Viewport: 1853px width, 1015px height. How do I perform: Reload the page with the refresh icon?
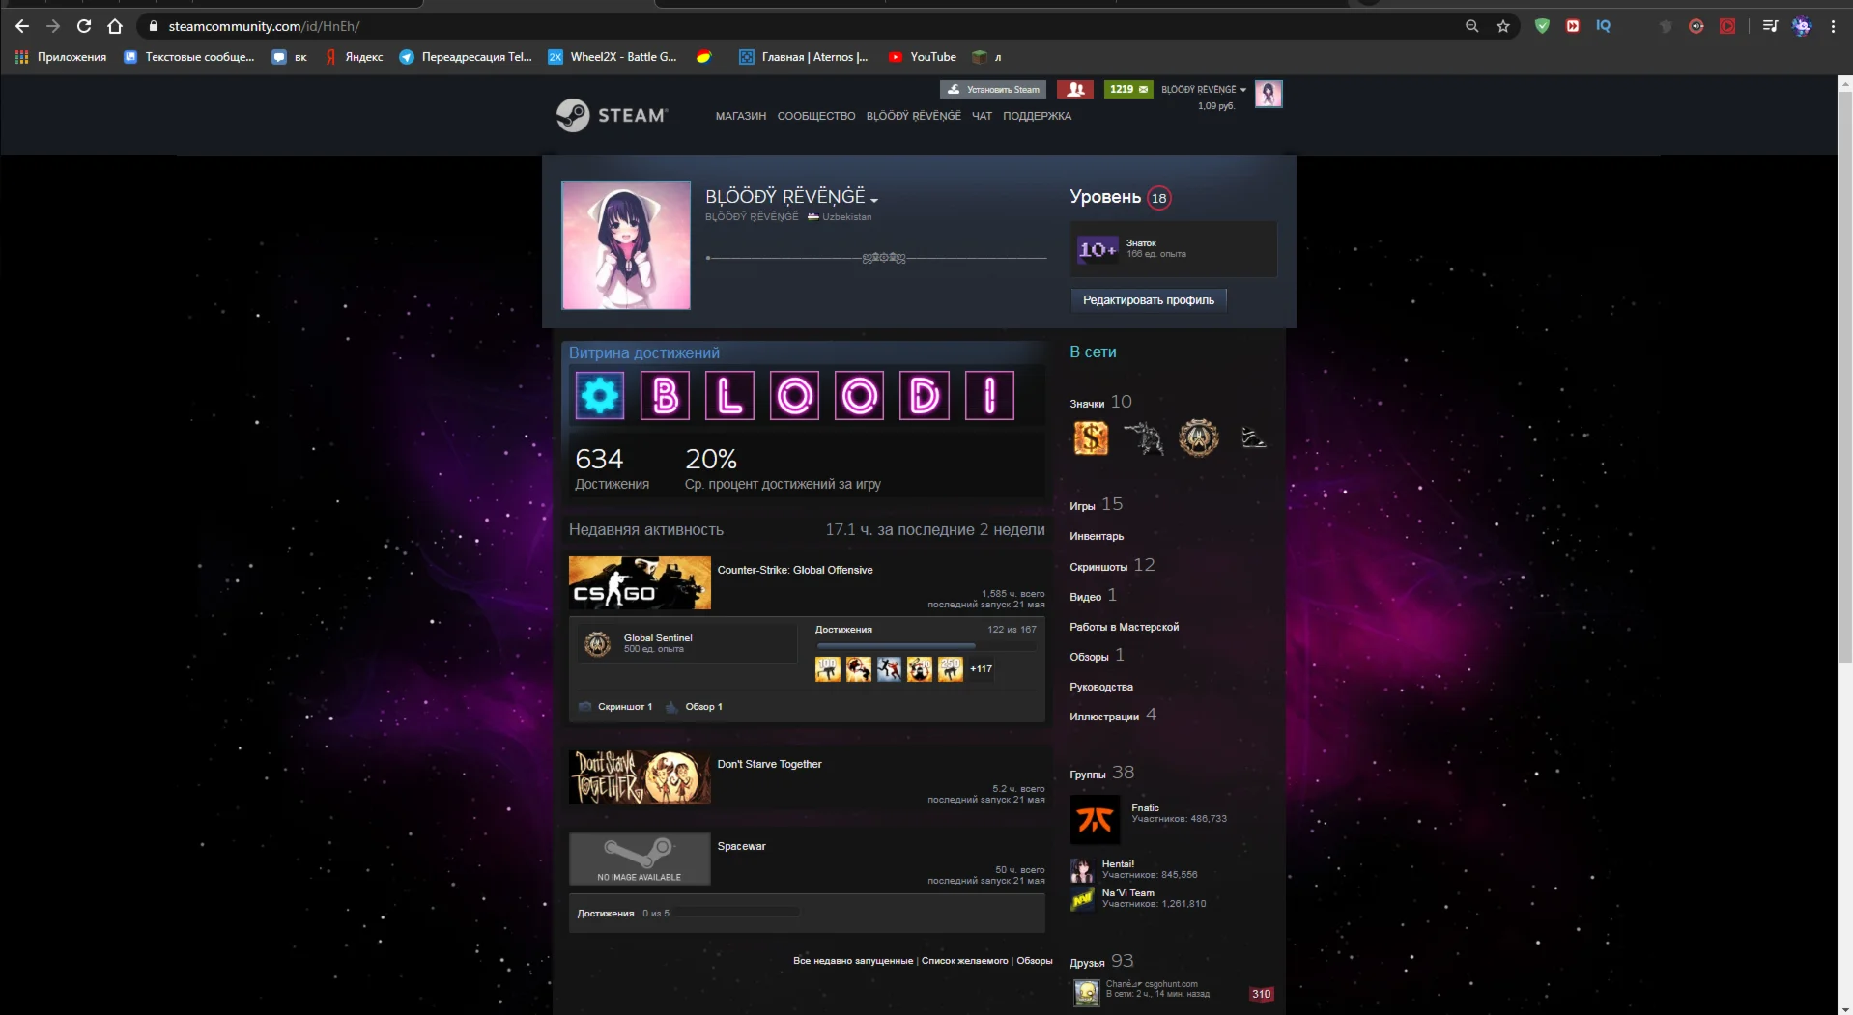click(x=84, y=26)
